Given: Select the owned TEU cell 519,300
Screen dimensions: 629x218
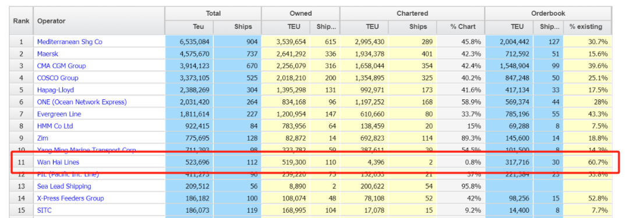Looking at the screenshot, I should coord(286,162).
